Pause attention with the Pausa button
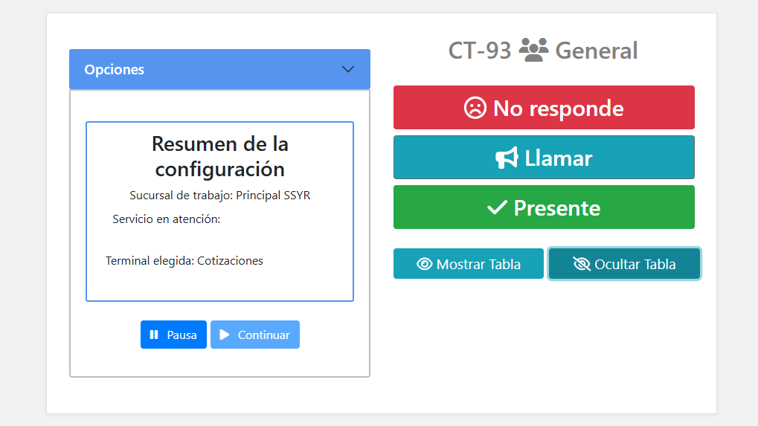 click(173, 335)
